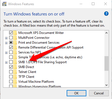
Task: Uncheck the SMB Direct checkbox
Action: pyautogui.click(x=11, y=67)
